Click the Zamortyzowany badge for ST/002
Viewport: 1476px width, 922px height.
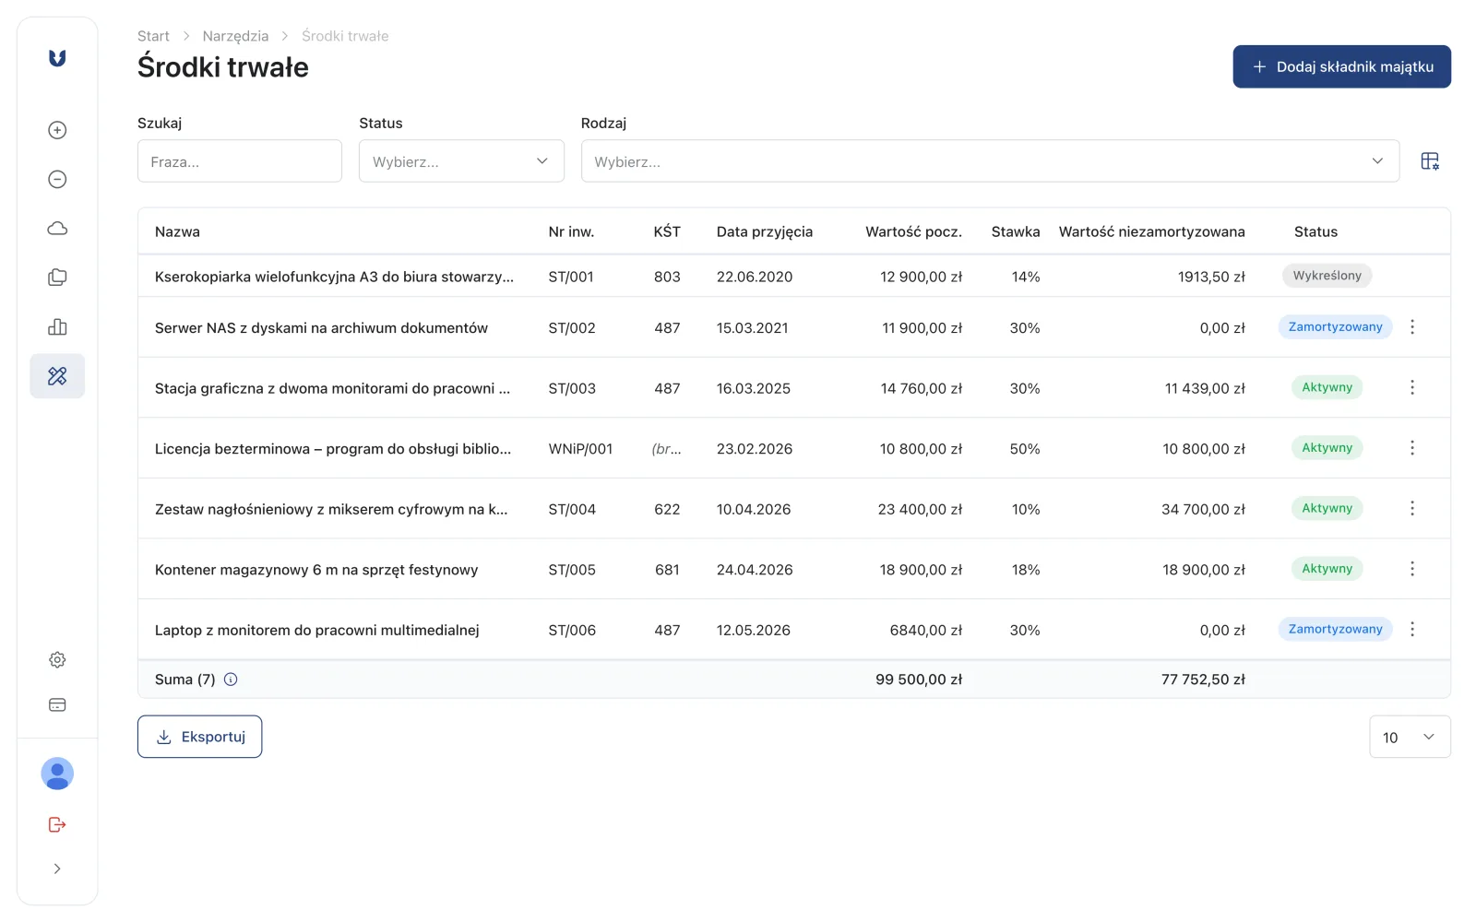coord(1335,327)
